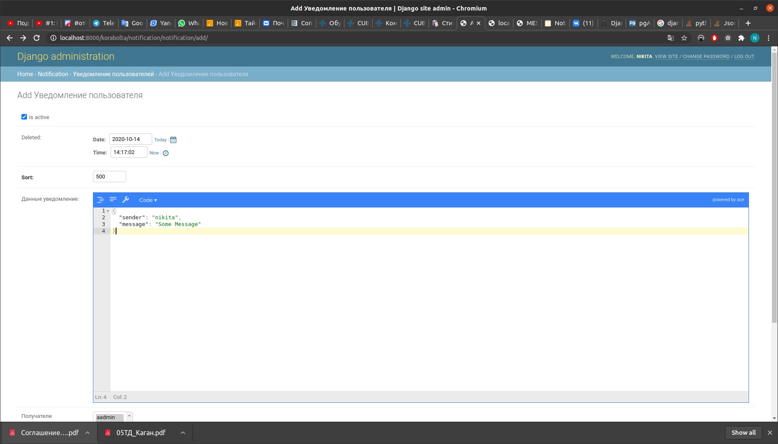Select aadmin in Получатели list

(x=109, y=417)
